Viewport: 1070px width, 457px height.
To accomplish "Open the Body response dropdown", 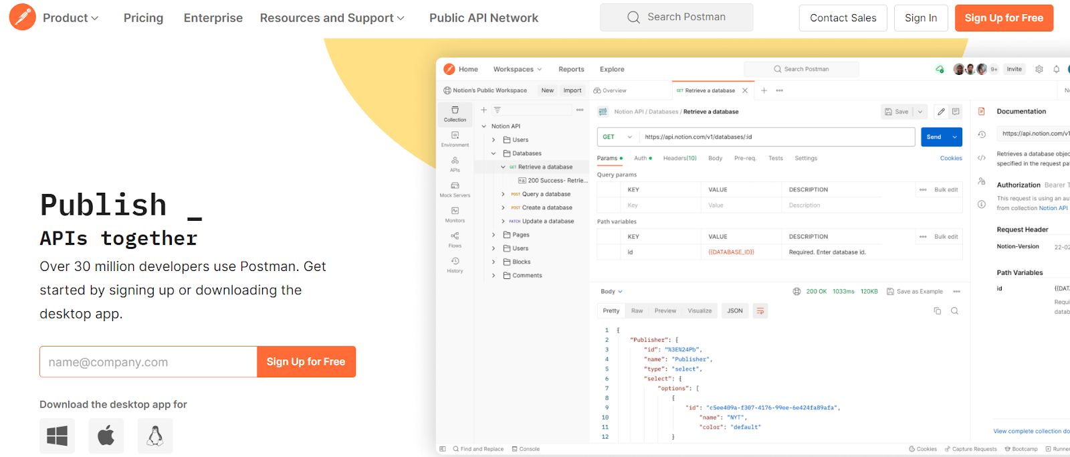I will (611, 291).
